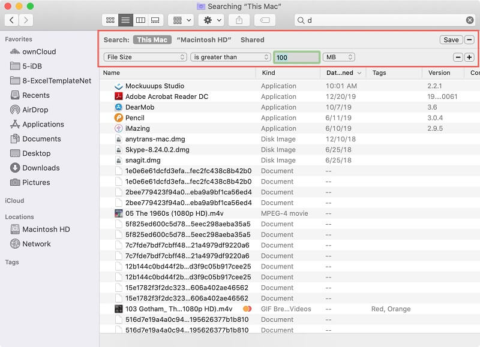480x347 pixels.
Task: Click the 10:01 AM date cell
Action: [x=341, y=86]
